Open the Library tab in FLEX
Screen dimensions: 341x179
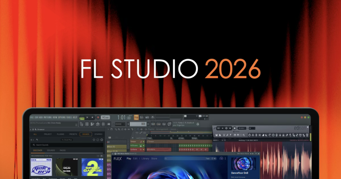(145, 158)
